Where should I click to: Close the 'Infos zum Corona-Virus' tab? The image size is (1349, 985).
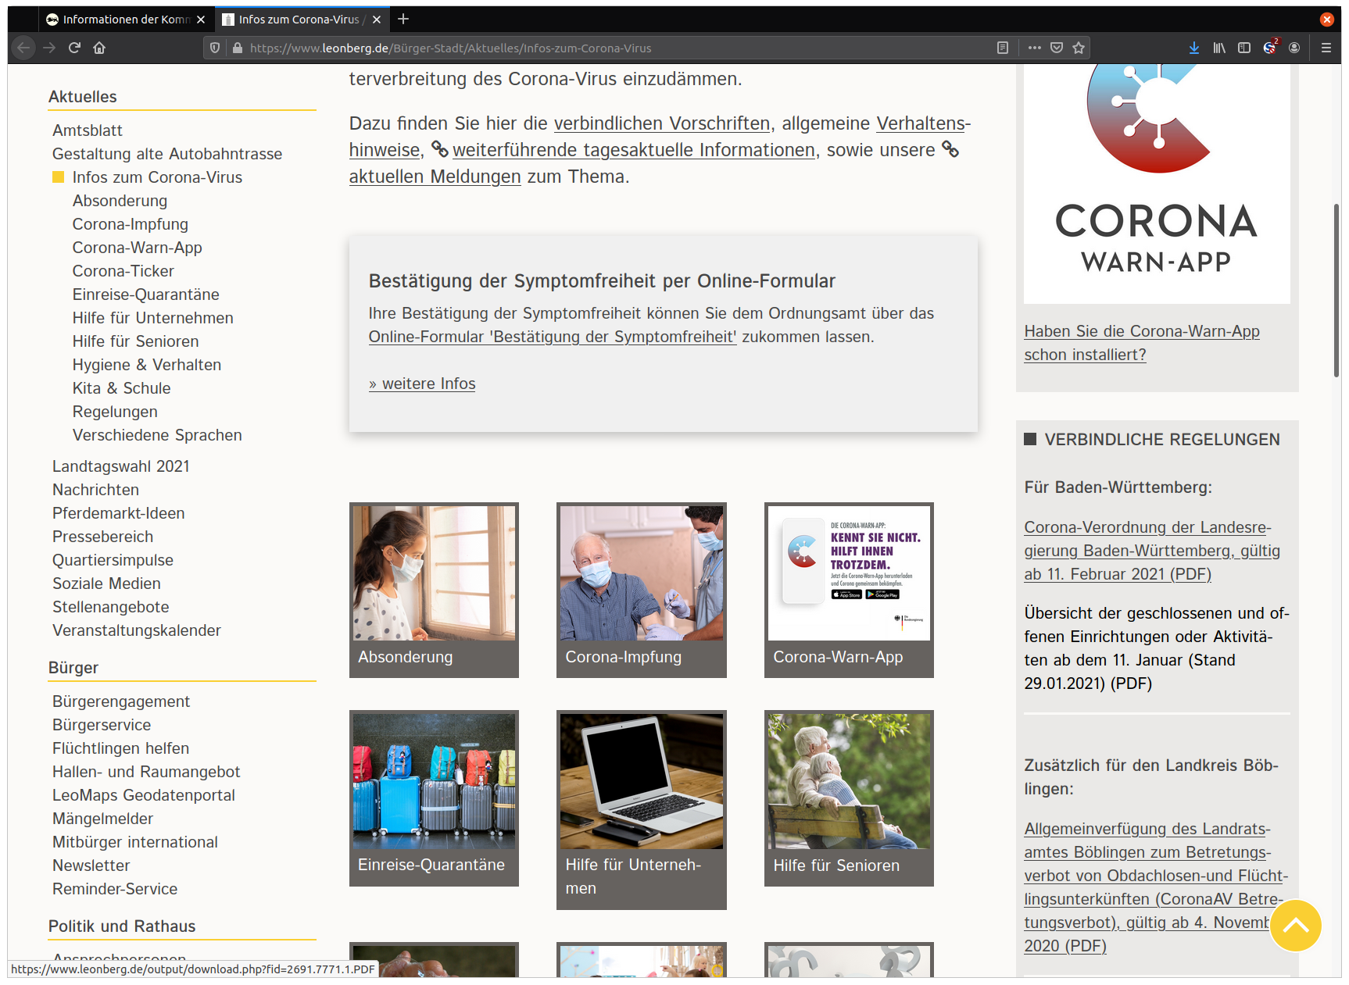coord(377,20)
